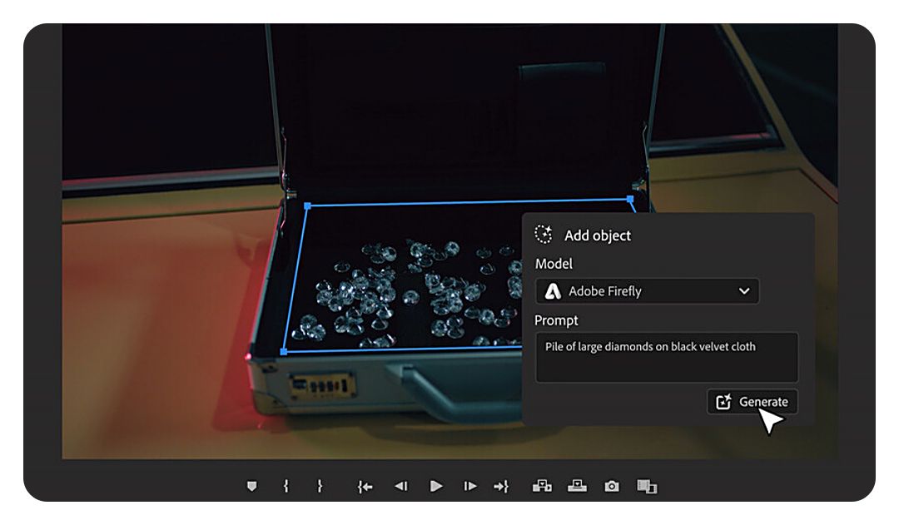Click the Add object panel title
Screen dimensions: 899x525
pos(598,235)
